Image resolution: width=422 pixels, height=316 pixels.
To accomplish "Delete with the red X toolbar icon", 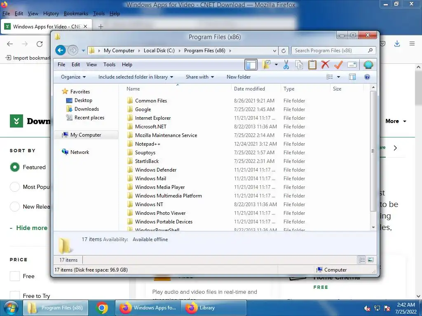I will click(x=325, y=65).
